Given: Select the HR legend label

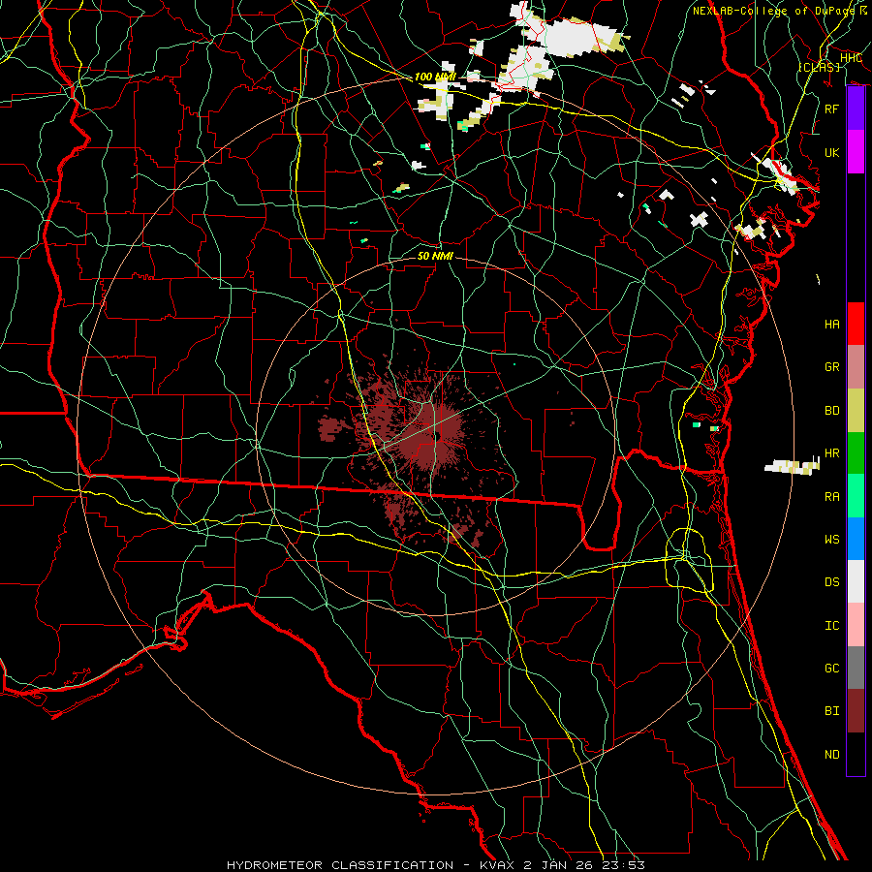Looking at the screenshot, I should (x=831, y=452).
